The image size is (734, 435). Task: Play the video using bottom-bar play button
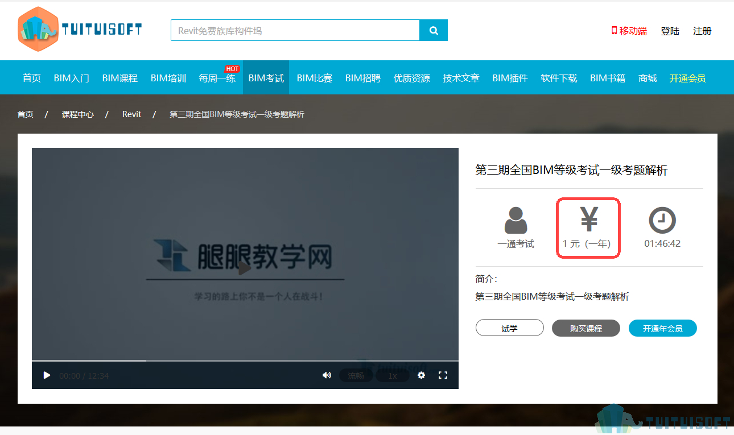(47, 375)
